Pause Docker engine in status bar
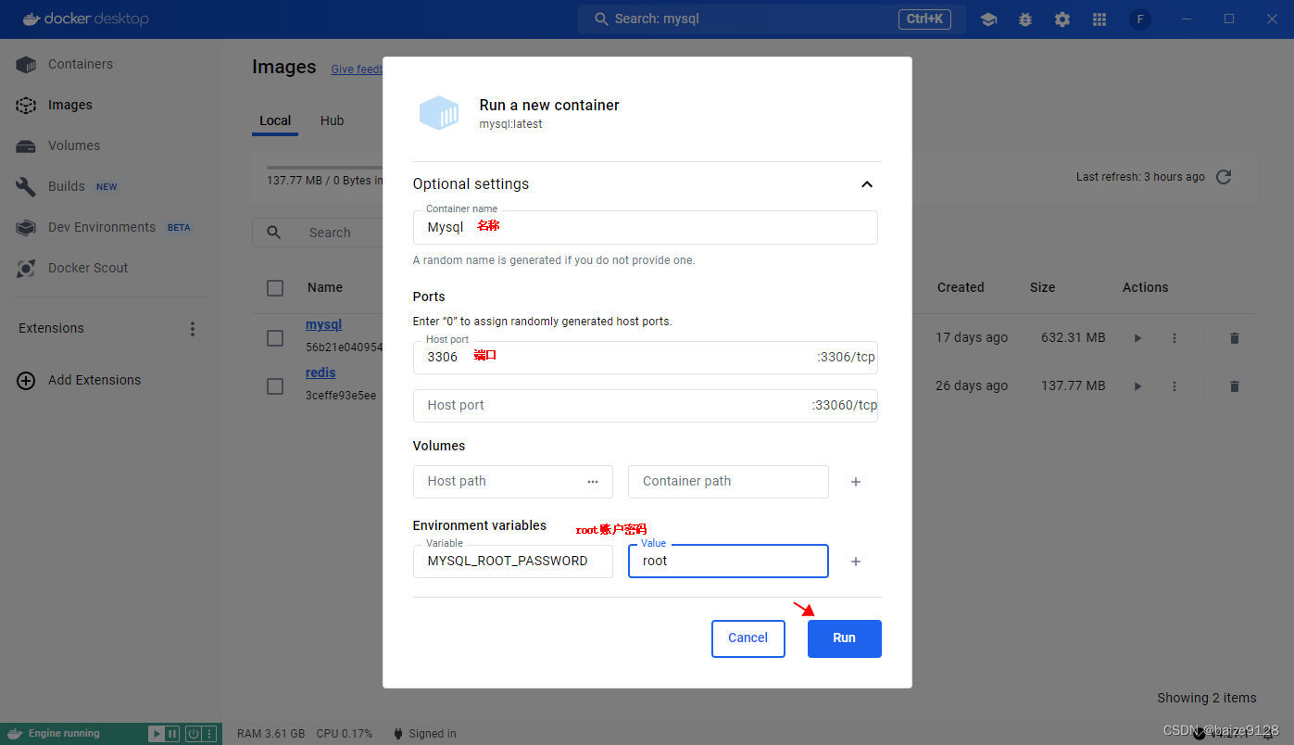Screen dimensions: 1294x745 pos(172,734)
